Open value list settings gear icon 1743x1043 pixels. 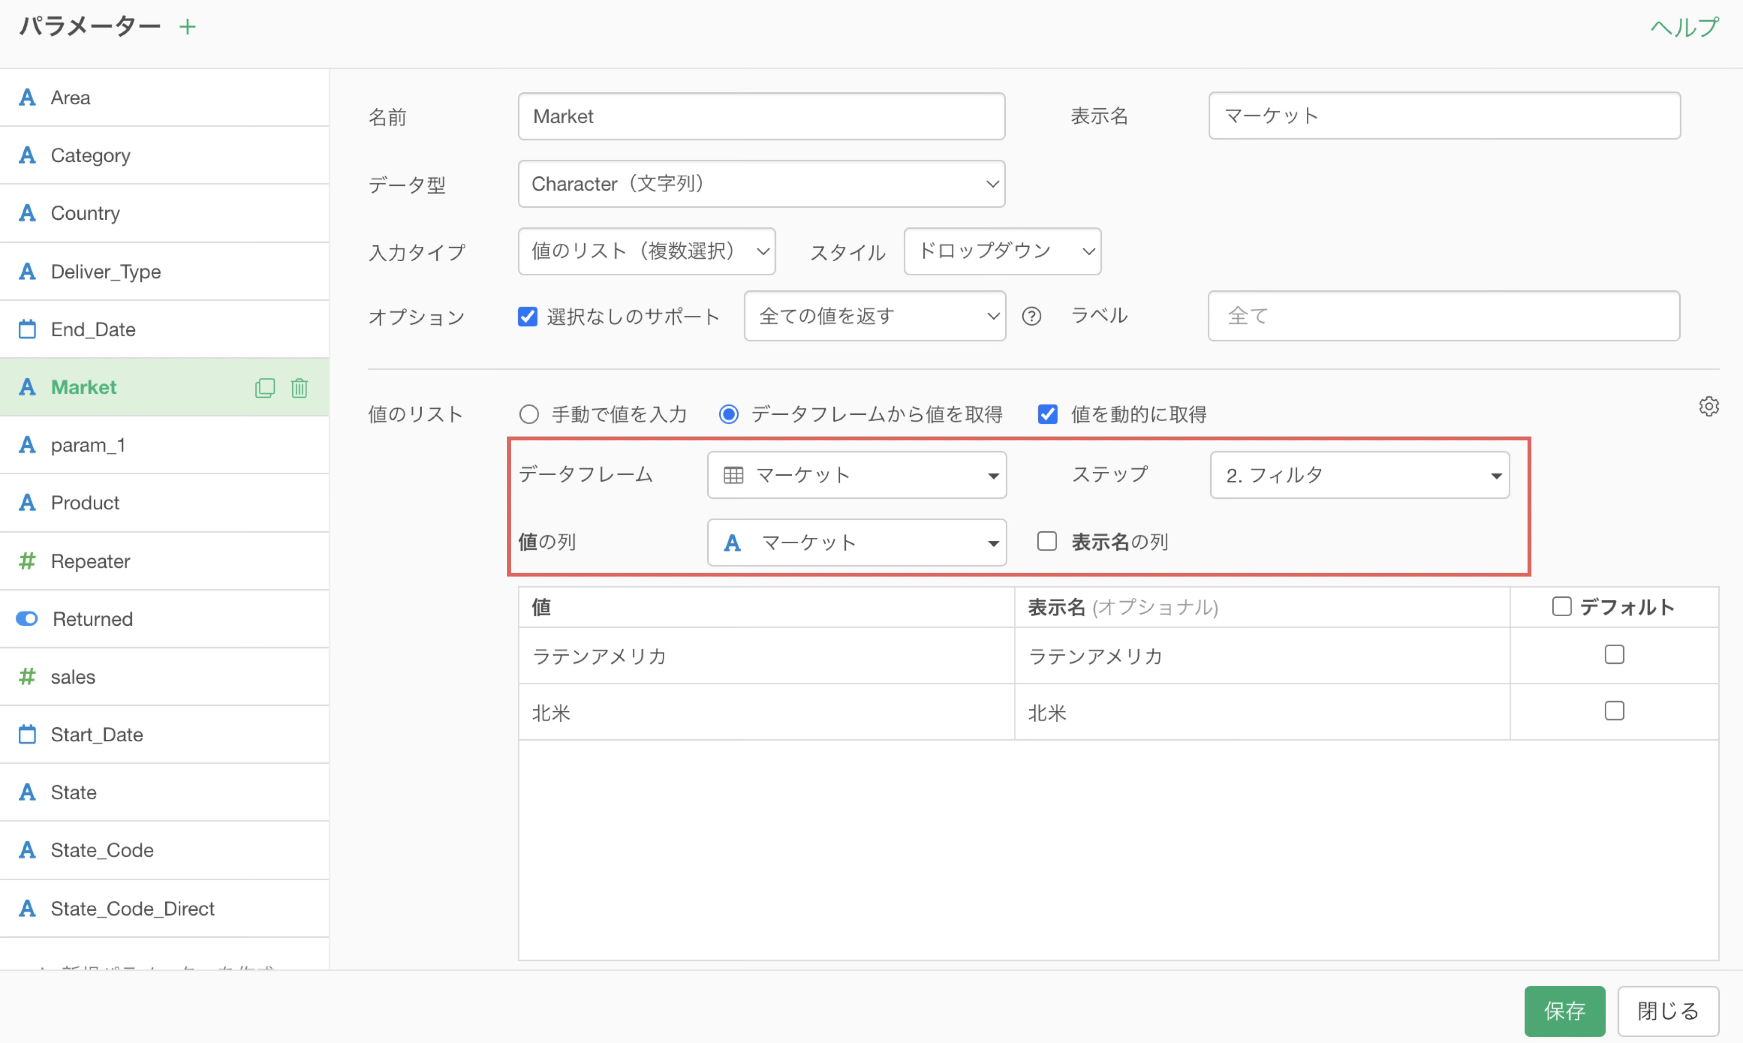tap(1709, 406)
